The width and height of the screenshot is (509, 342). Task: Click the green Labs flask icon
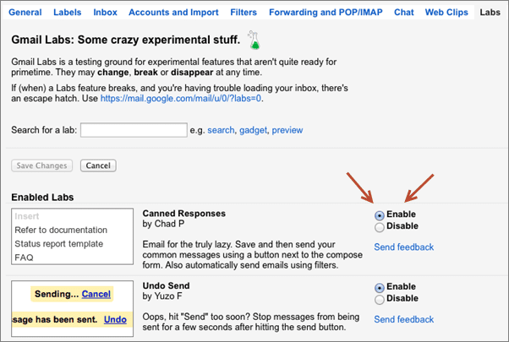pos(254,41)
